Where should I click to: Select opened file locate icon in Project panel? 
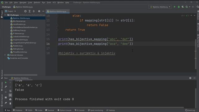tap(25, 11)
